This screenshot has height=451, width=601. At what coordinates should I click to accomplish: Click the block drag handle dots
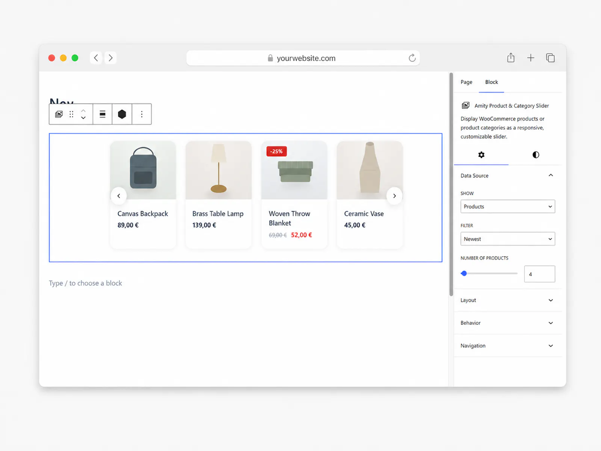(x=71, y=114)
